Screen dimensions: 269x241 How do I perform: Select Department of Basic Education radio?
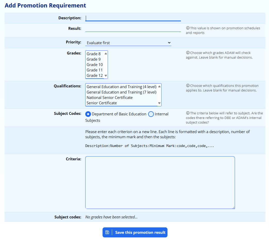pos(88,114)
